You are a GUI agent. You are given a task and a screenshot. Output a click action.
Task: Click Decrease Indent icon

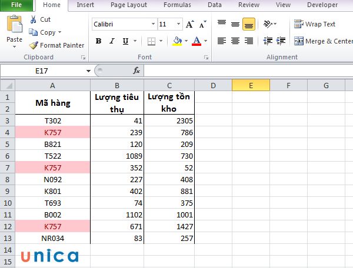click(x=268, y=41)
